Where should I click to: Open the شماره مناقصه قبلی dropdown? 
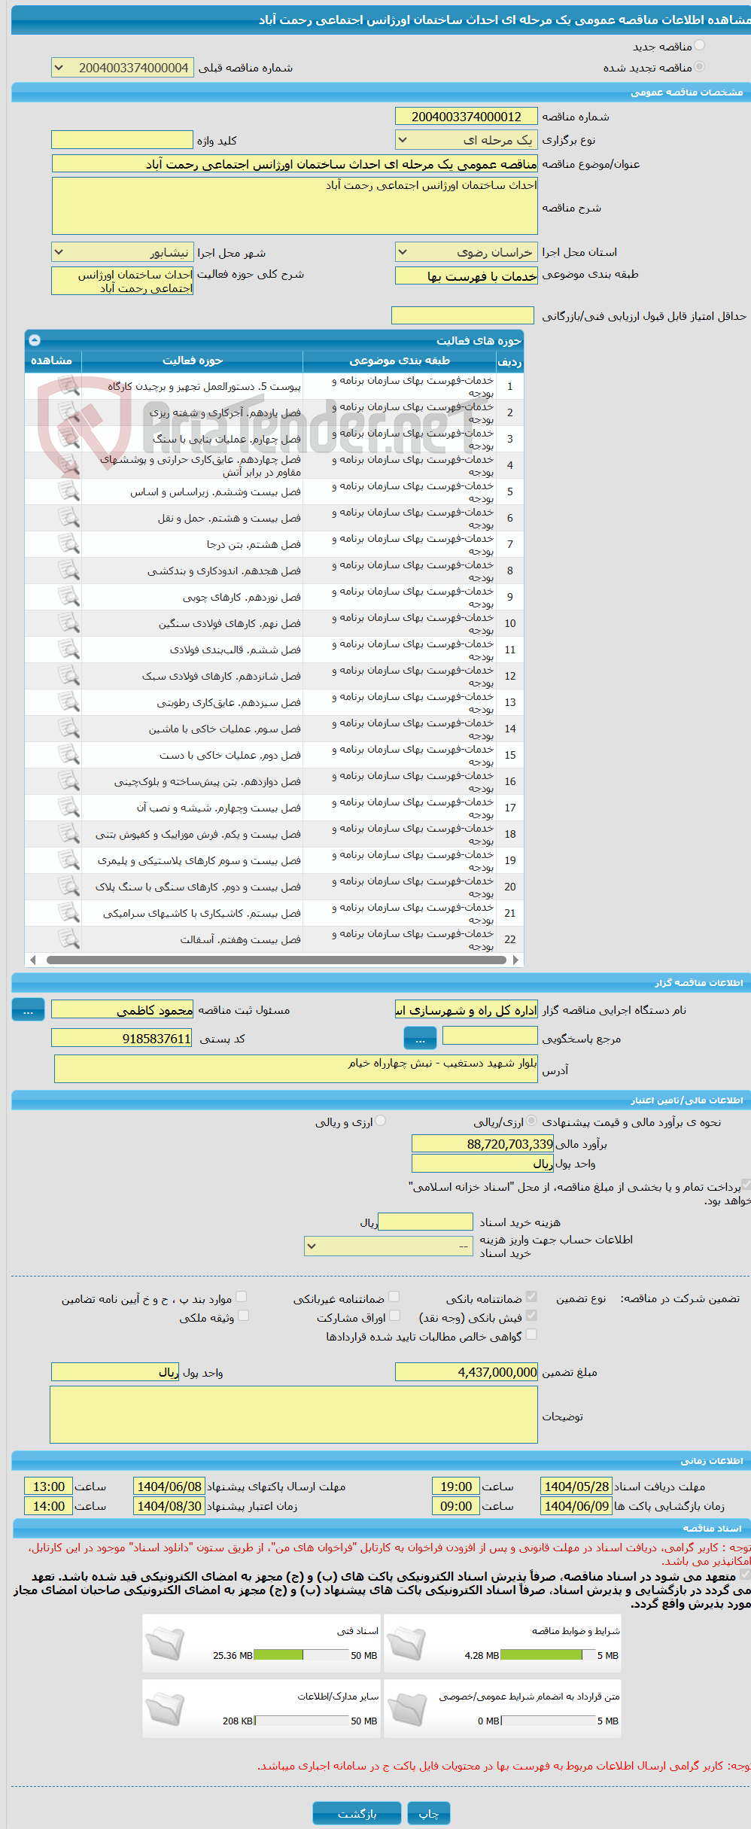(x=123, y=68)
